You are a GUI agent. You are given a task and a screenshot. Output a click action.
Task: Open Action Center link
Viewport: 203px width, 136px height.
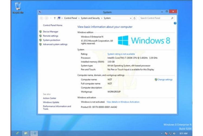[x=50, y=98]
